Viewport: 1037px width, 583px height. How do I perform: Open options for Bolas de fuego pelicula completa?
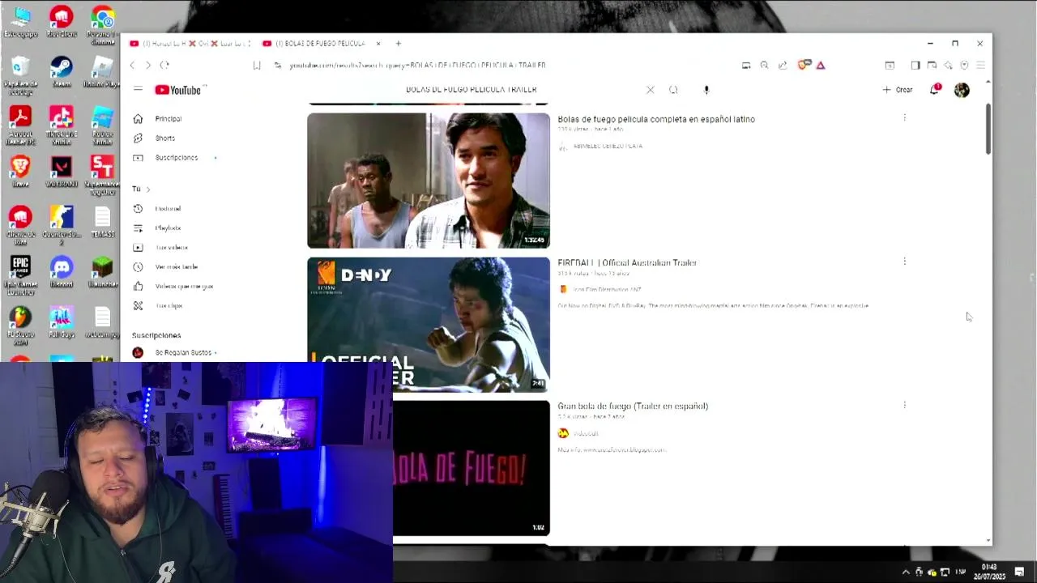904,118
